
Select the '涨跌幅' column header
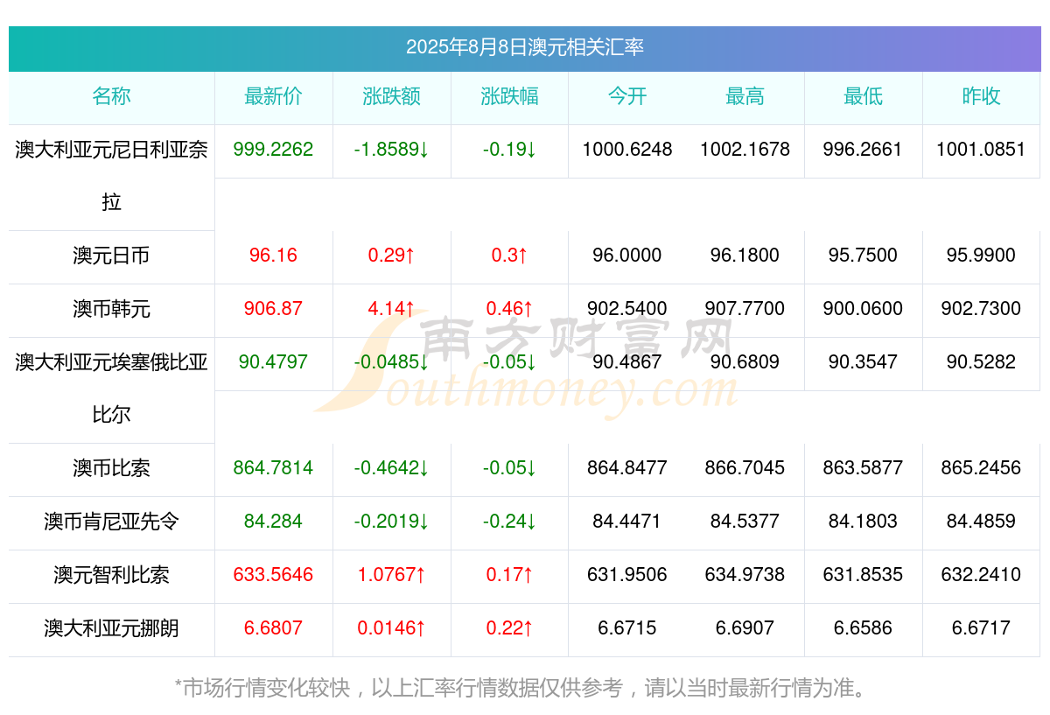pos(510,96)
